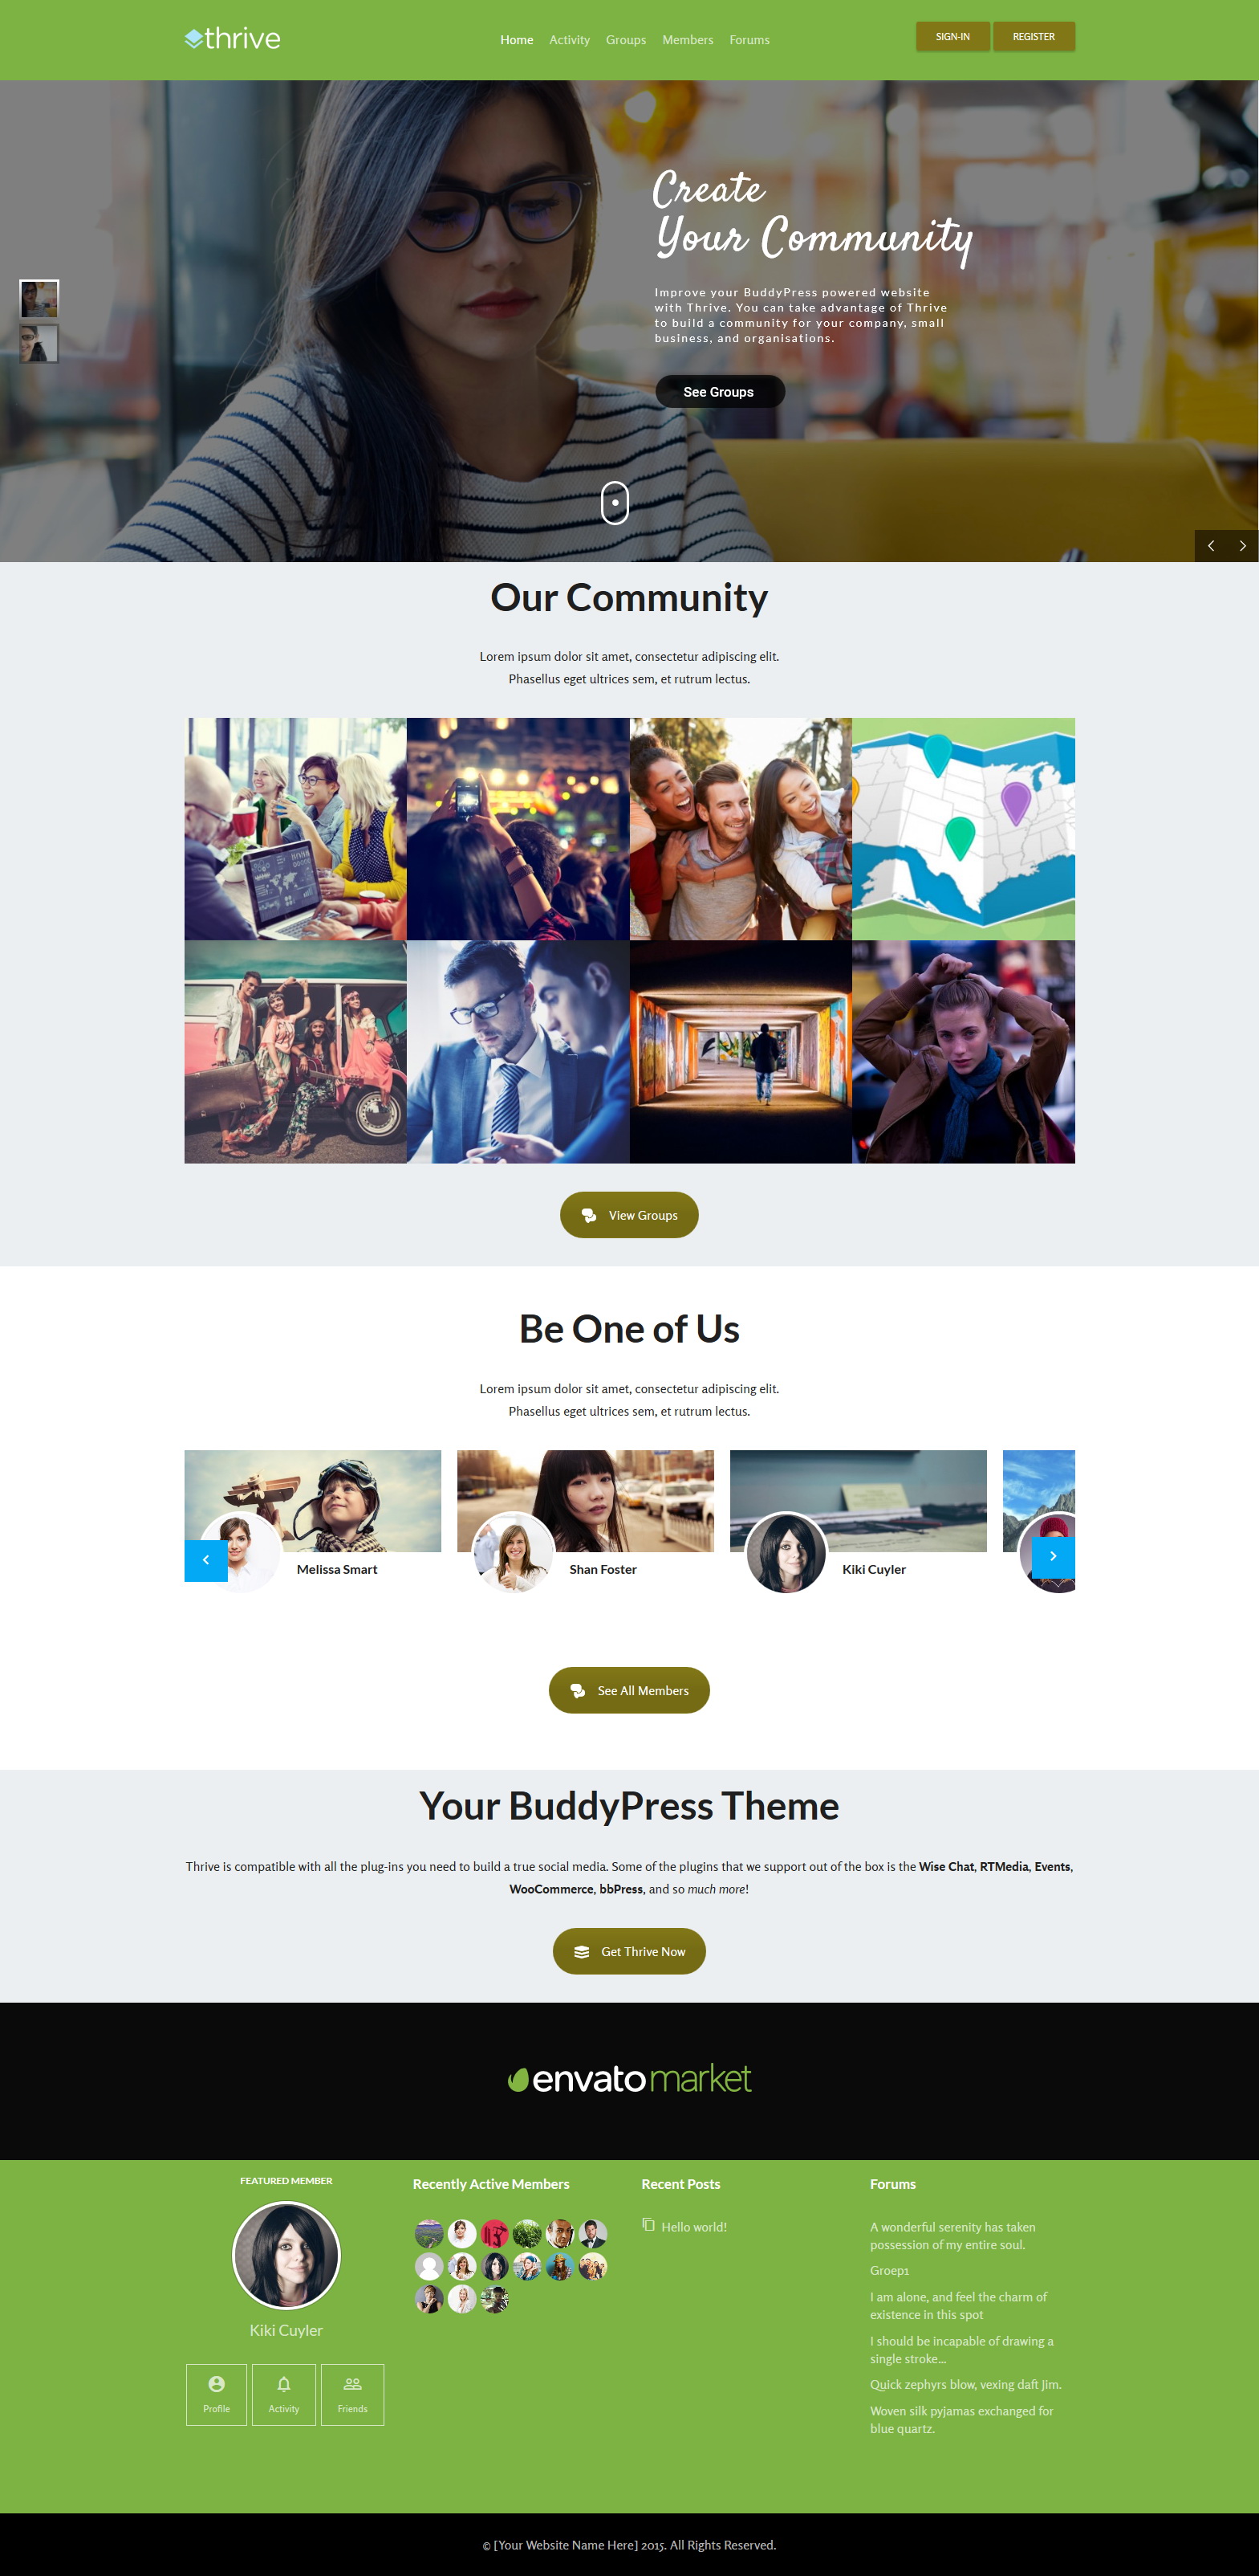Click the mouse scroll indicator on hero

pos(615,502)
